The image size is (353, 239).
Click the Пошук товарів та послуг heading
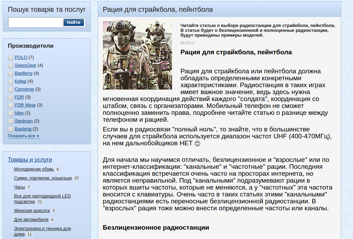pos(47,9)
